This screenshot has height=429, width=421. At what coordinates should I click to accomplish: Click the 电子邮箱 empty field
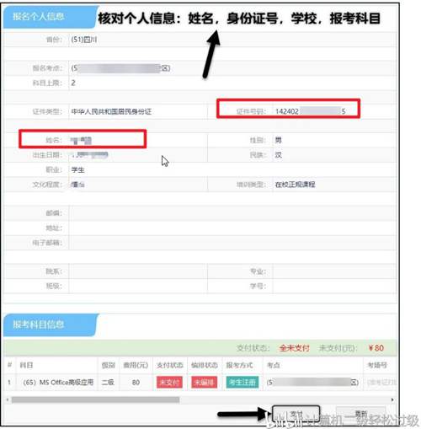pos(232,243)
